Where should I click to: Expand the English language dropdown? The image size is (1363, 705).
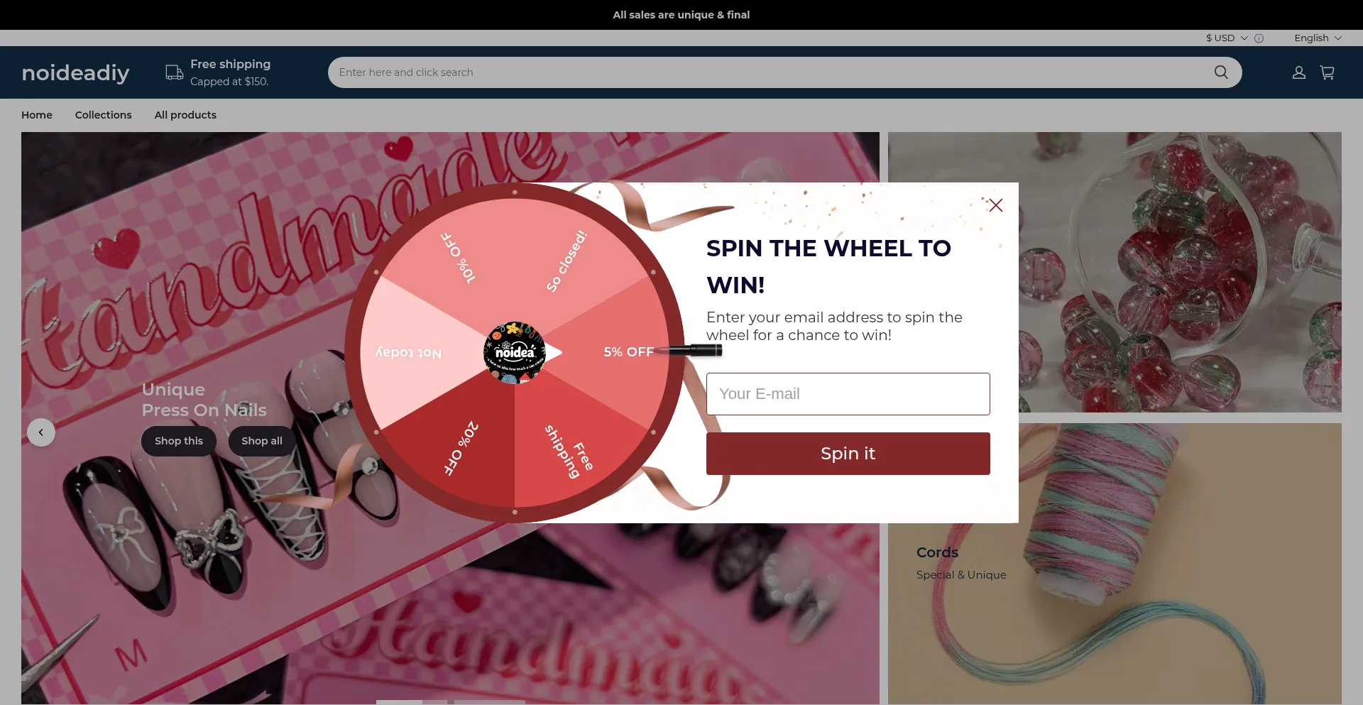[1318, 38]
